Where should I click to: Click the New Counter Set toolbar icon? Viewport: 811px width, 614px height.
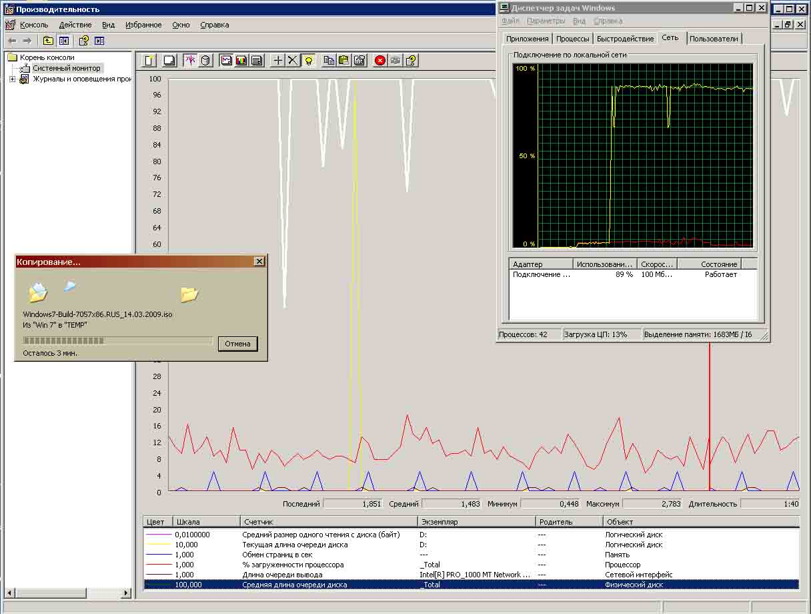pyautogui.click(x=149, y=61)
